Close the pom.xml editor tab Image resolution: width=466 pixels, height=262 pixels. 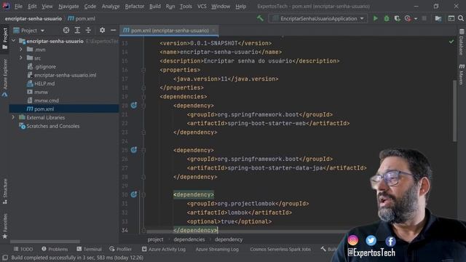(213, 31)
